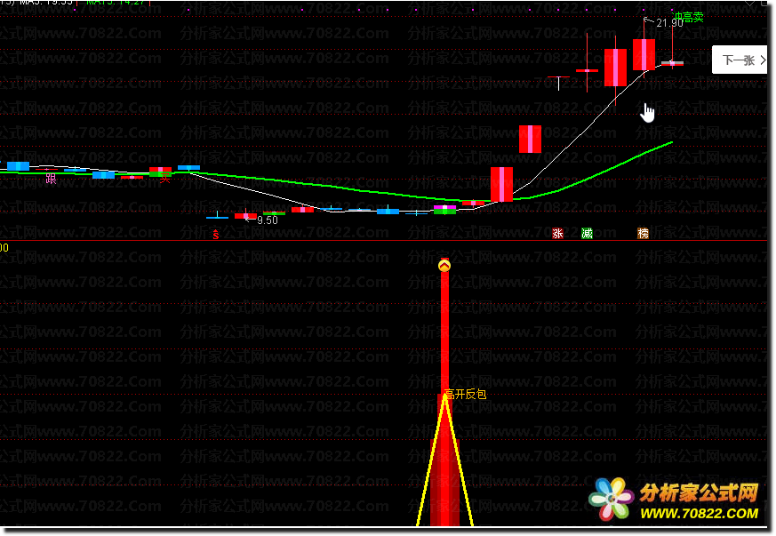
Task: Click the 9.50 low price label
Action: tap(268, 220)
